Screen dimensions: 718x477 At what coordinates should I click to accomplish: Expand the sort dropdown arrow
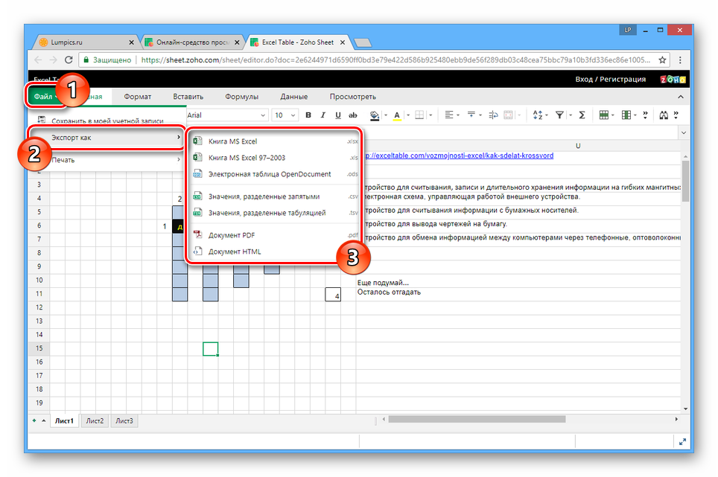[x=547, y=115]
